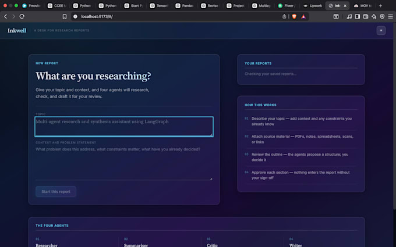Click the Context and Problem Statement textarea
The image size is (396, 247).
pyautogui.click(x=124, y=163)
